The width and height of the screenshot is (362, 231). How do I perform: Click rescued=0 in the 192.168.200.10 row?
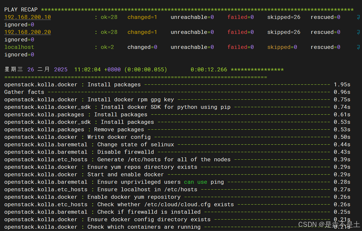click(x=325, y=17)
